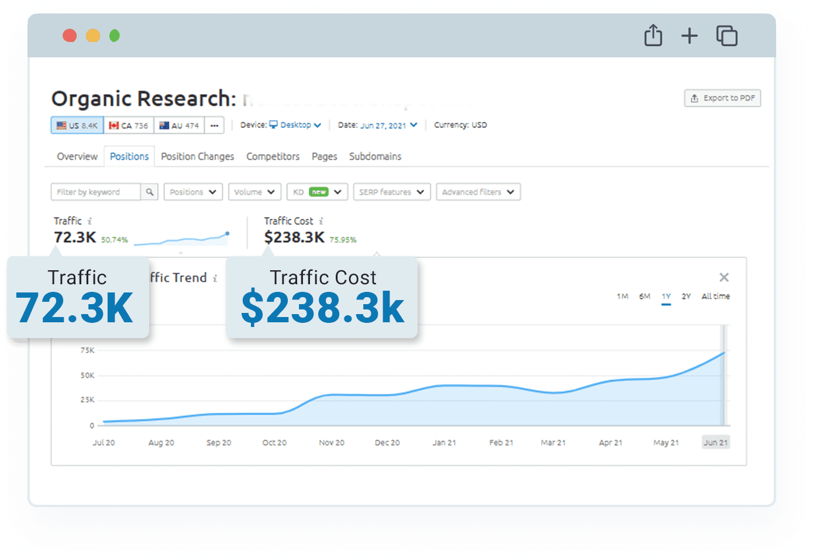The height and width of the screenshot is (558, 813).
Task: Open more country databases ellipsis button
Action: 214,125
